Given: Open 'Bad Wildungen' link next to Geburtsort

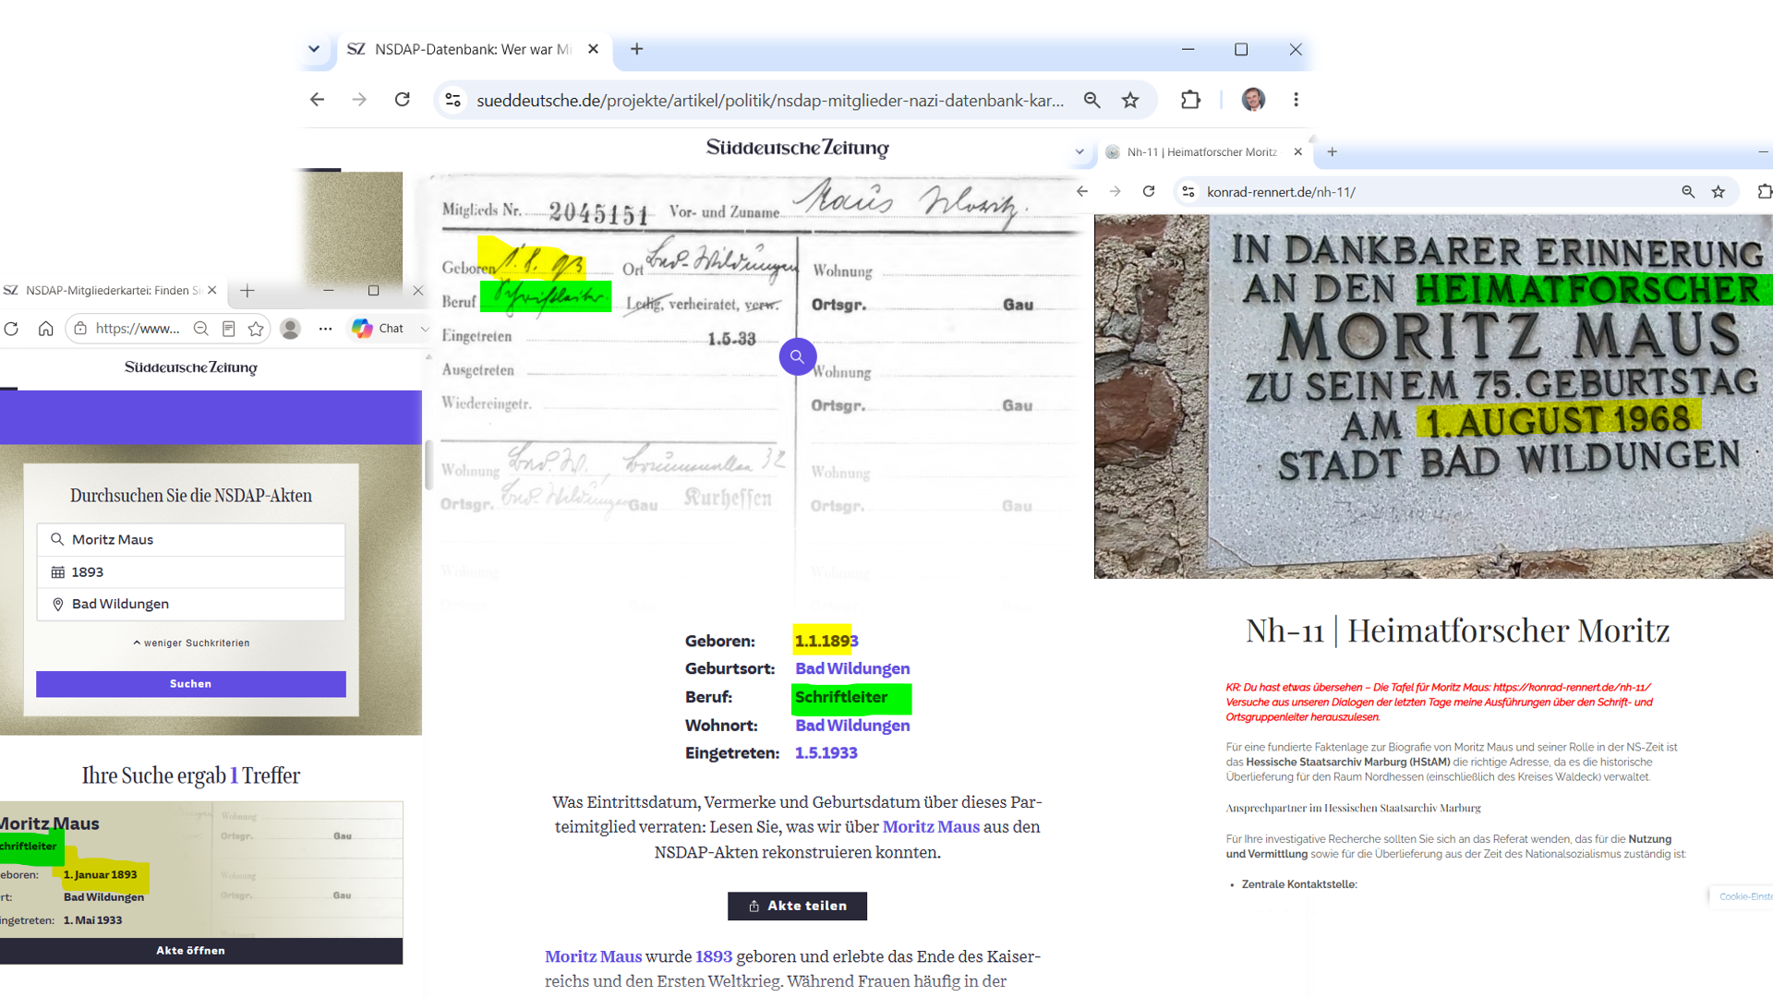Looking at the screenshot, I should point(852,668).
